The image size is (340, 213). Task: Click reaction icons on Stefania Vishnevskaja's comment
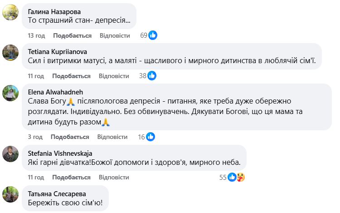(236, 177)
